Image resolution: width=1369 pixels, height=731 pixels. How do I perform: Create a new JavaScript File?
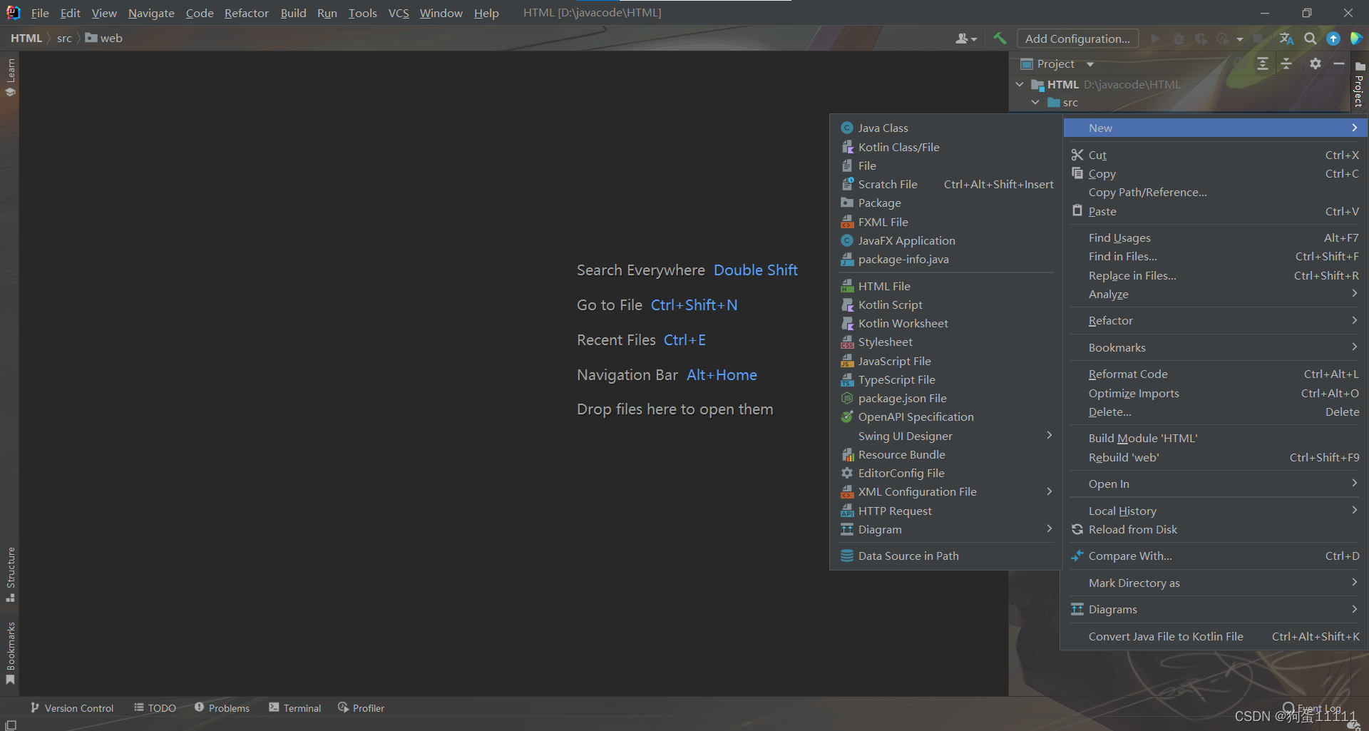946,361
